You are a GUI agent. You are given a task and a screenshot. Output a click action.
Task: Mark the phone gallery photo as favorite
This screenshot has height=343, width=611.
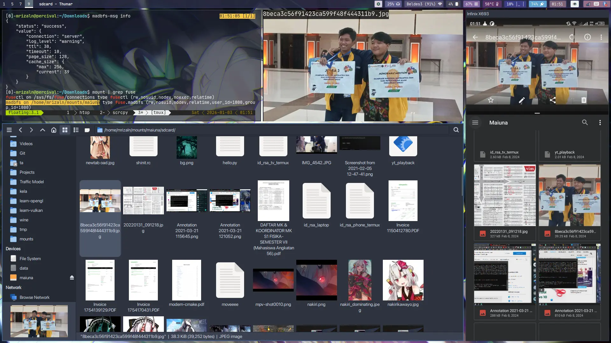pyautogui.click(x=491, y=100)
